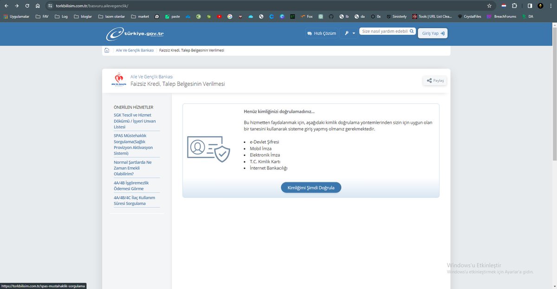Click Kimliğimi Şimdi Doğrula button

[311, 187]
